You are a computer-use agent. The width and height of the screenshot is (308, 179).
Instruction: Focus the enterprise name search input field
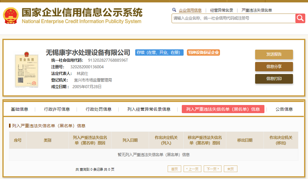(x=233, y=18)
